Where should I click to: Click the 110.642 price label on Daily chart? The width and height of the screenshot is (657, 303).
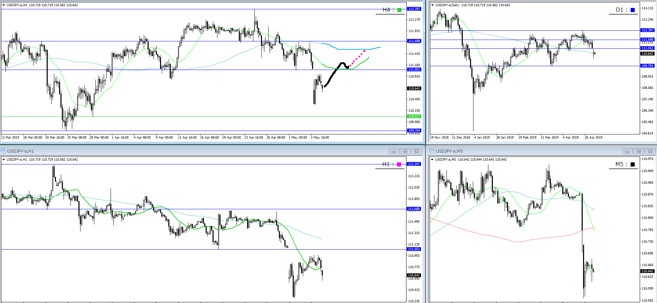coord(647,54)
